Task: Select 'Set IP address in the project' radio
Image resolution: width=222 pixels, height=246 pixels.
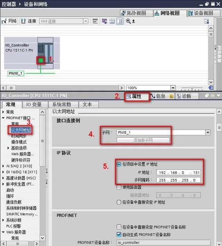Action: tap(119, 164)
